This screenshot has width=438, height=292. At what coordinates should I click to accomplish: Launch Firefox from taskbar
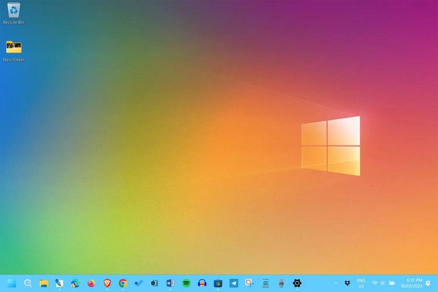pyautogui.click(x=91, y=283)
